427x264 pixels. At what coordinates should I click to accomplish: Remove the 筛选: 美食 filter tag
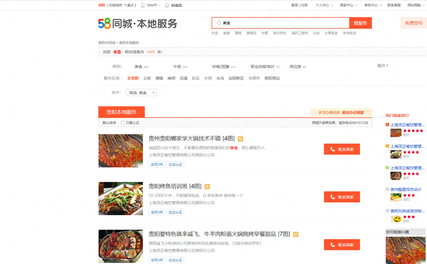[153, 93]
